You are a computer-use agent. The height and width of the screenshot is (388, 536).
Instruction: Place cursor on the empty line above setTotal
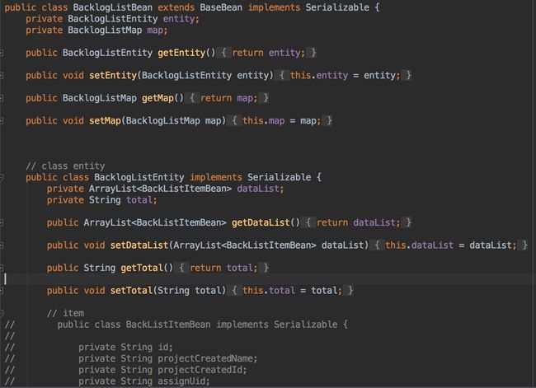[x=268, y=279]
